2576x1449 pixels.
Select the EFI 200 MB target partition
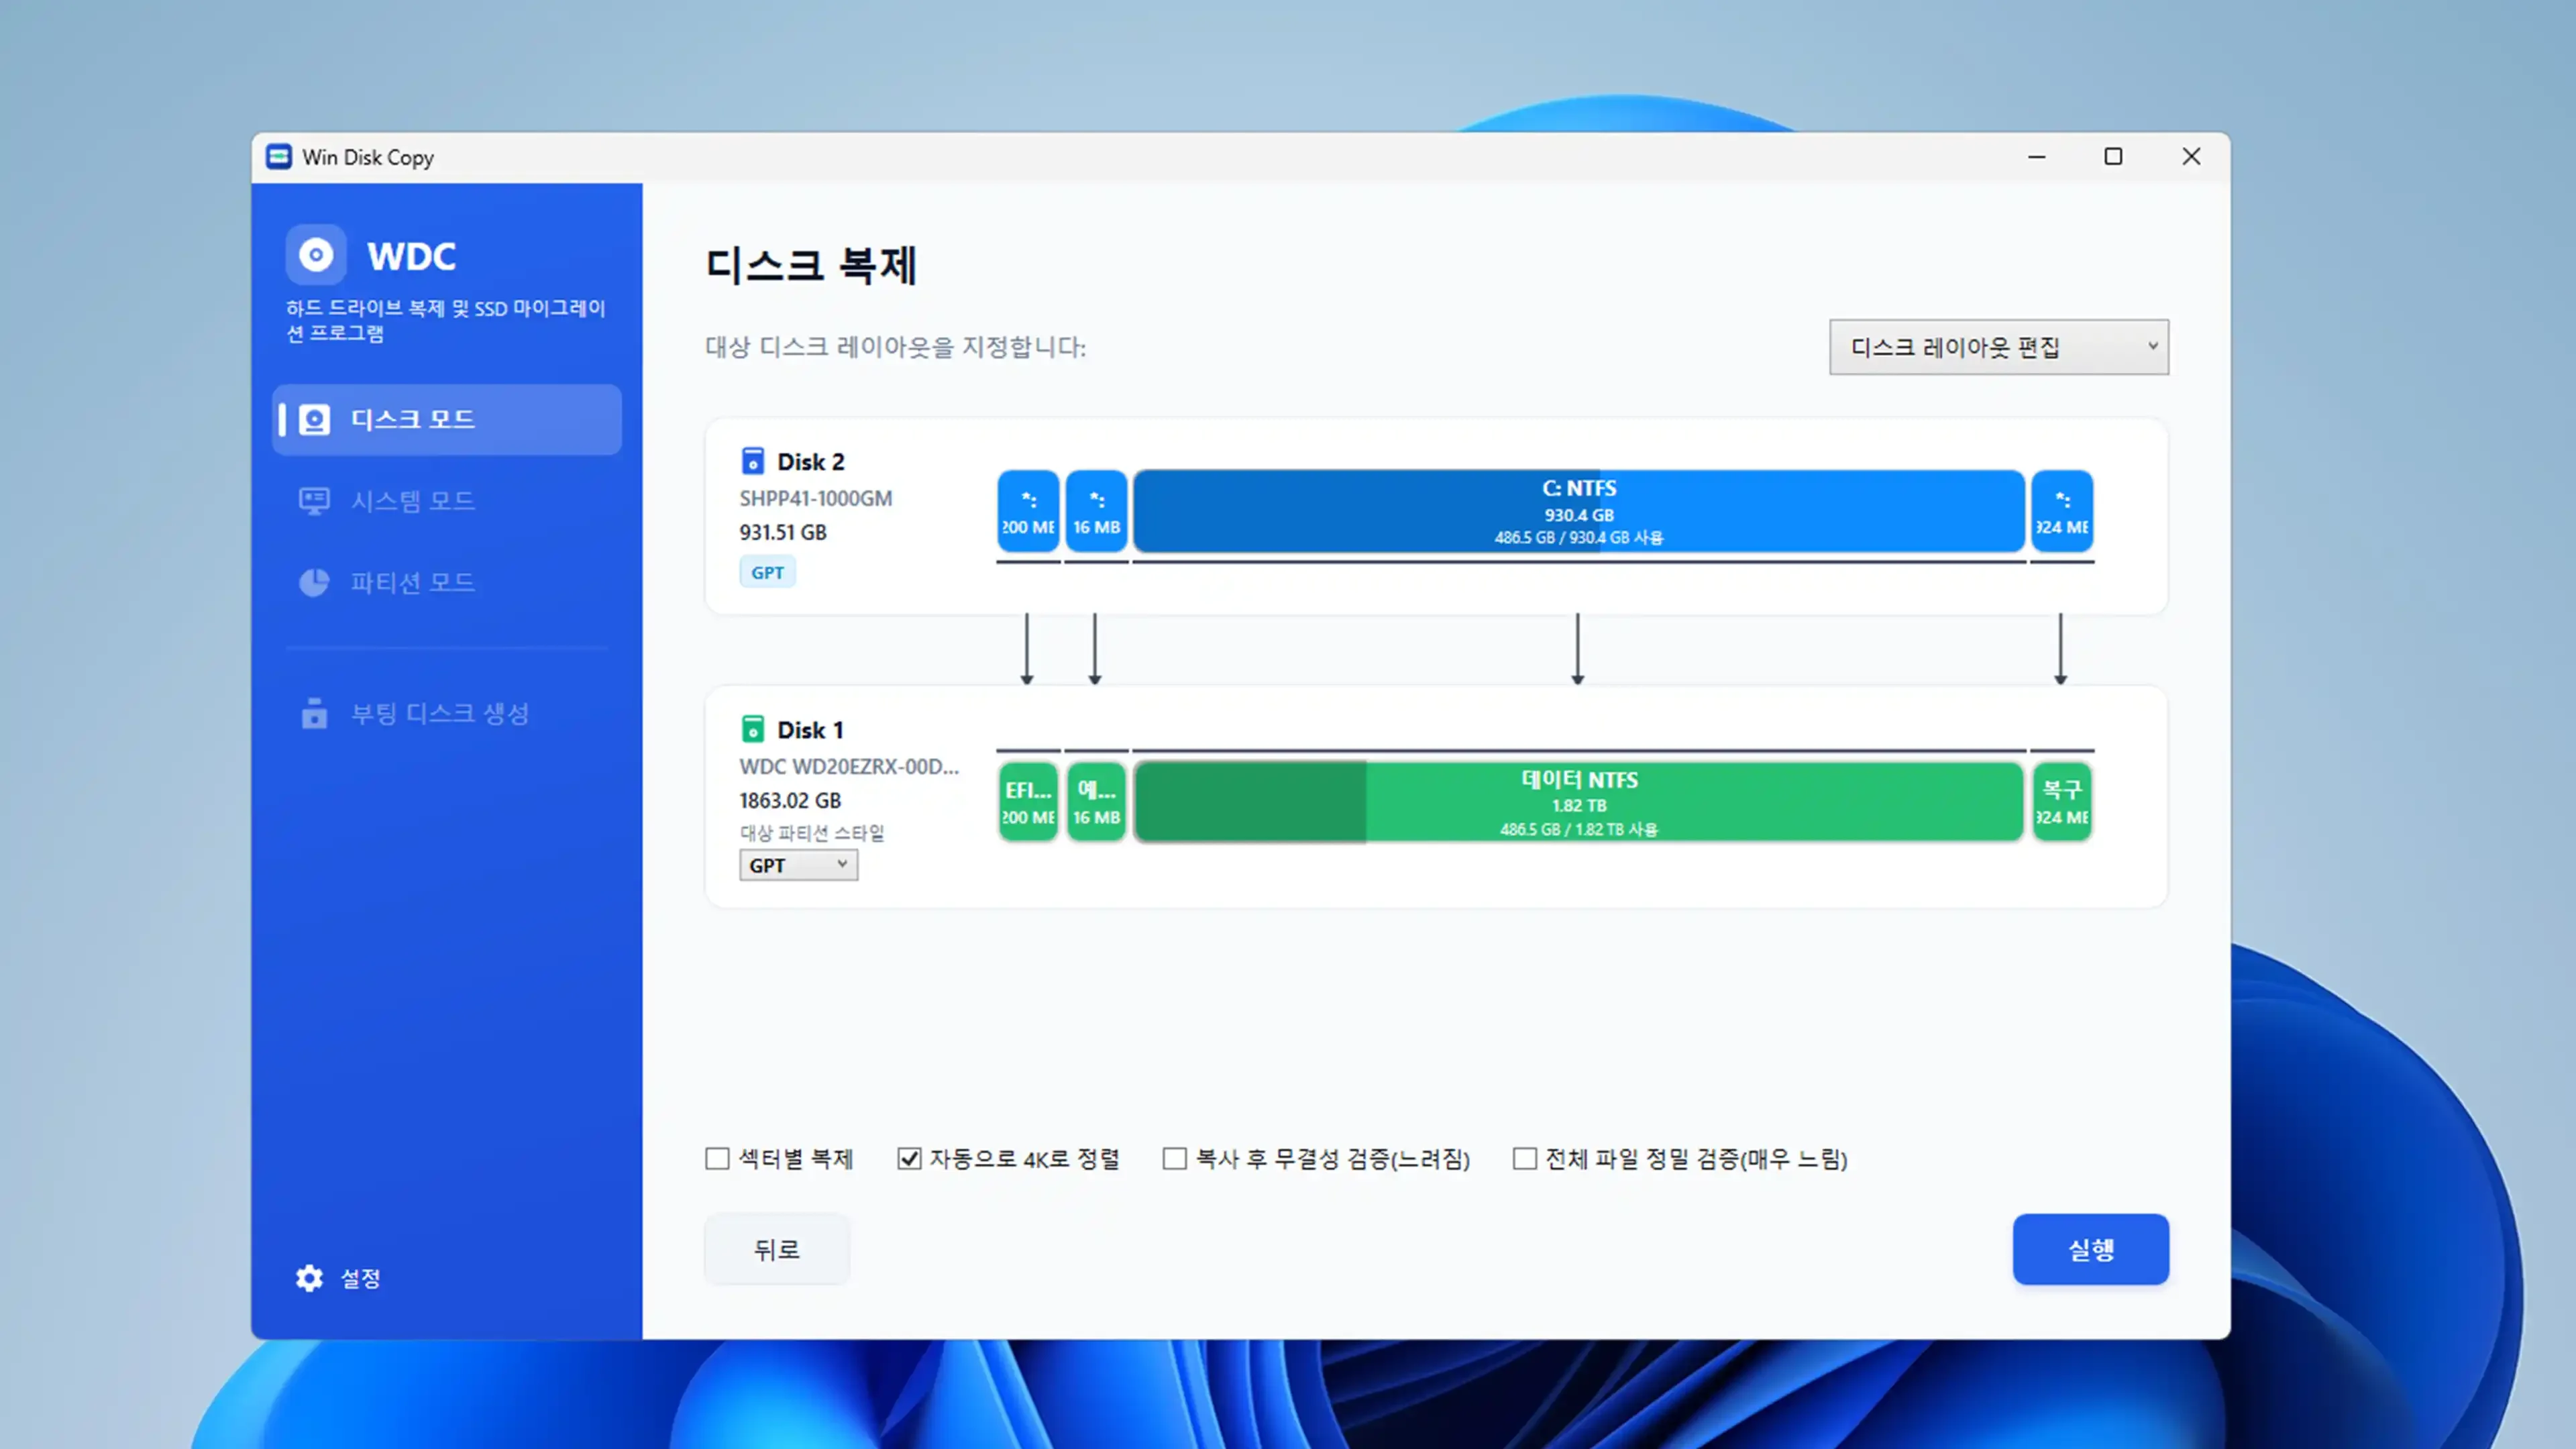pos(1028,801)
